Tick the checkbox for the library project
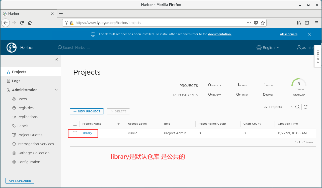Screen dimensions: 322x188 (x=75, y=133)
